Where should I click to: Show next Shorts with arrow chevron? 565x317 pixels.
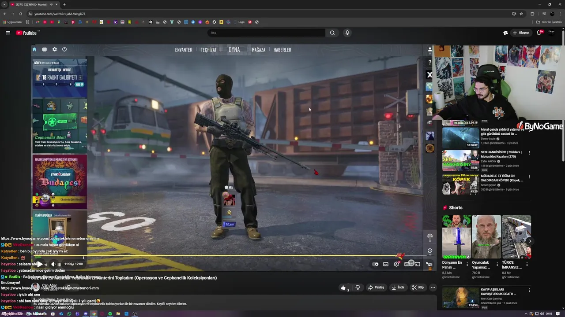click(530, 241)
